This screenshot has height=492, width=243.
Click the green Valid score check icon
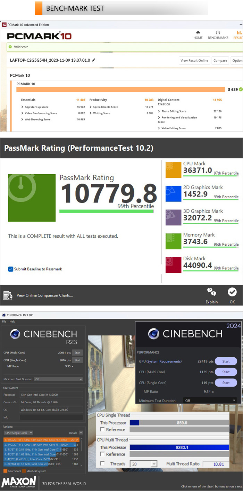pos(11,47)
